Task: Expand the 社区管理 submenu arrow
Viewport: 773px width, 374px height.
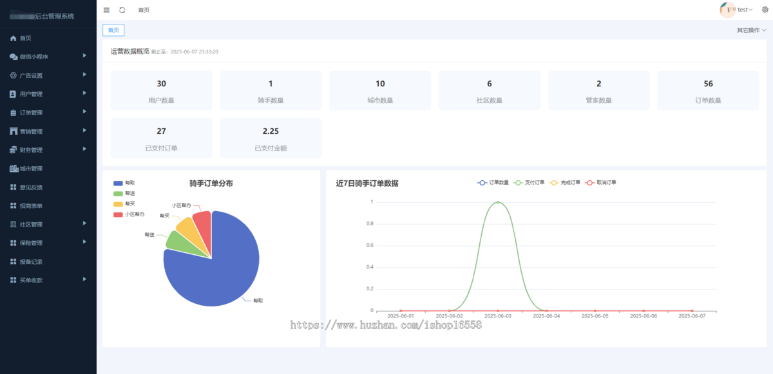Action: pos(84,224)
